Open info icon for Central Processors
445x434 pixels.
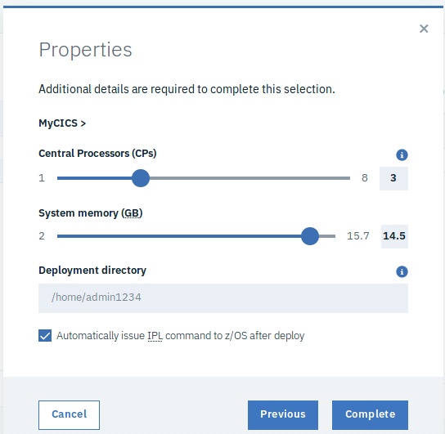click(402, 154)
